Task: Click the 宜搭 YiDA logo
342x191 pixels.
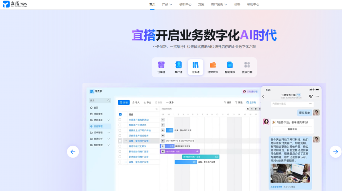Action: (x=15, y=4)
